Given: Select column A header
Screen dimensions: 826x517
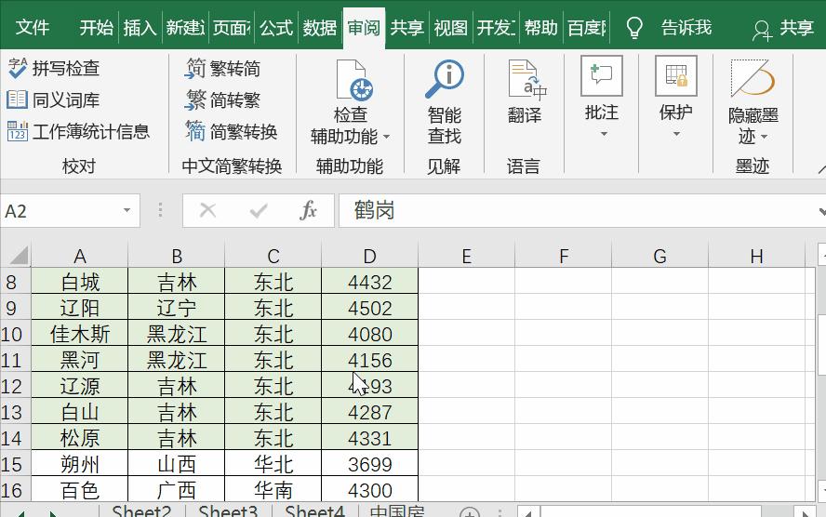Looking at the screenshot, I should [x=80, y=256].
